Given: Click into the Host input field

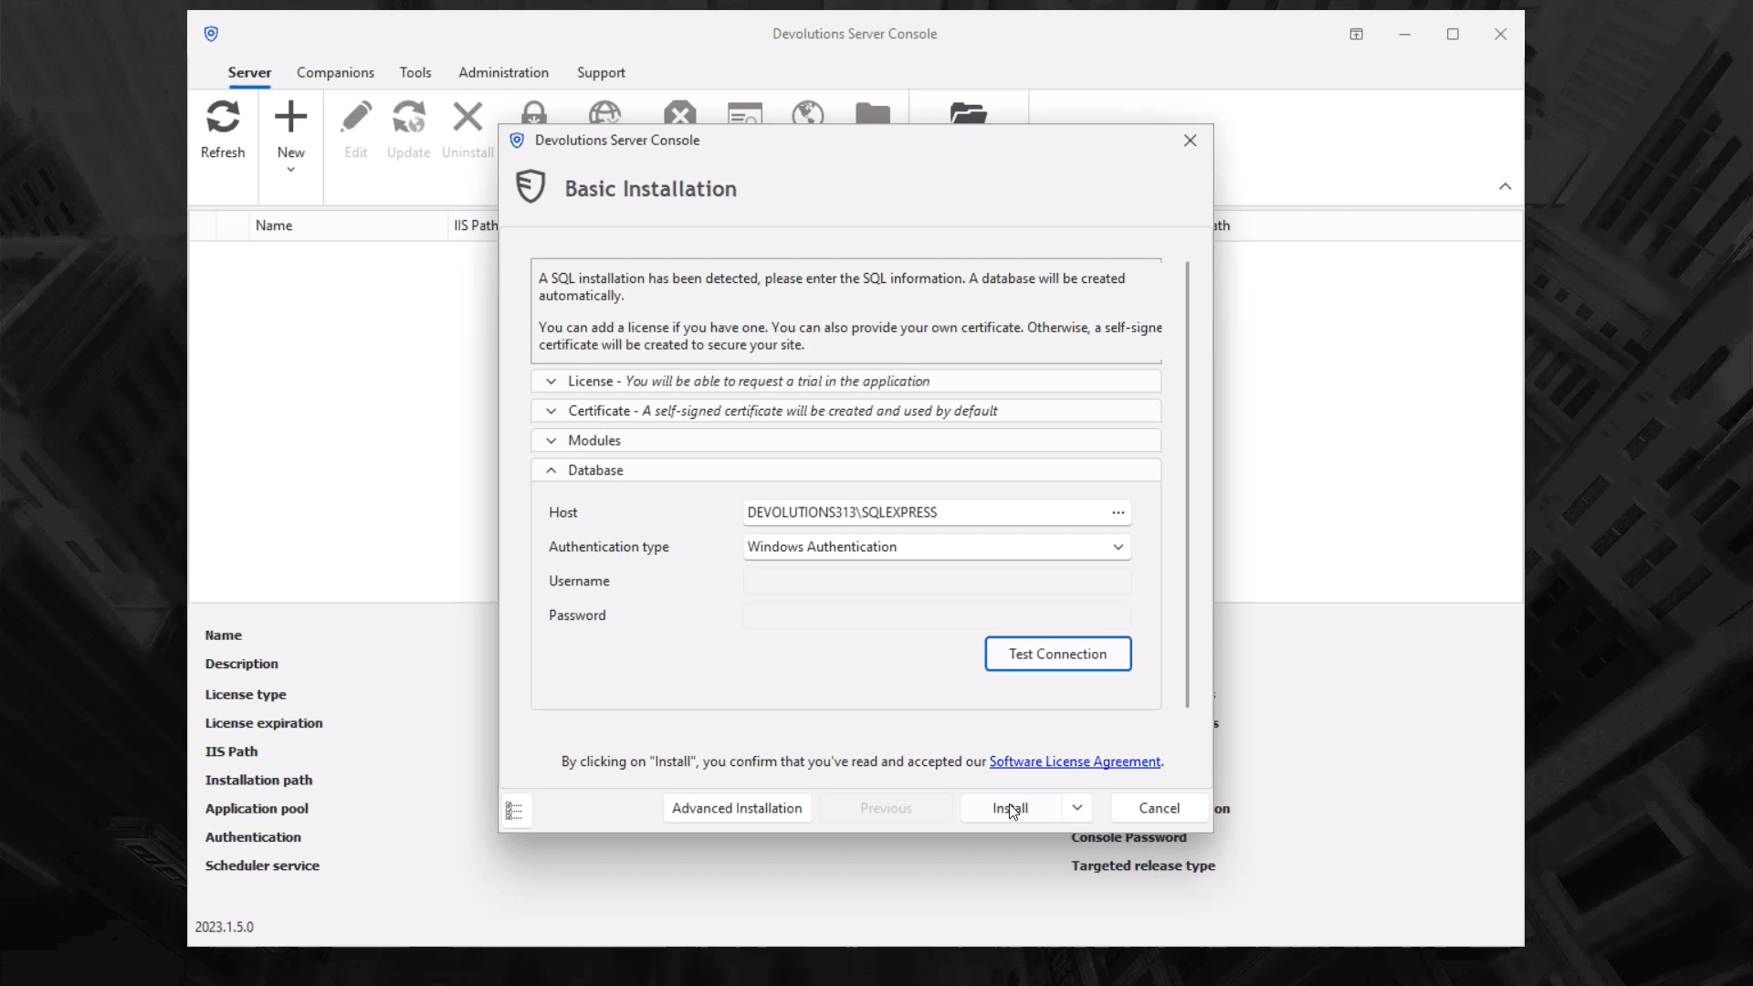Looking at the screenshot, I should click(x=922, y=513).
